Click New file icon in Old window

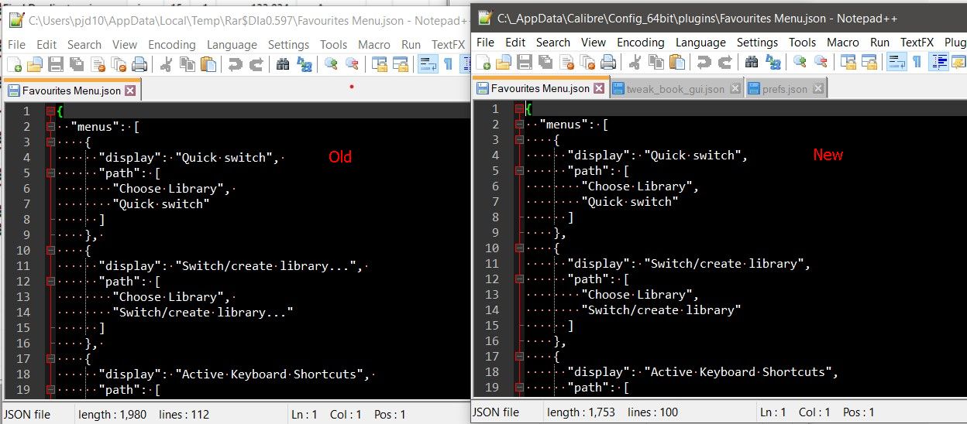(x=15, y=65)
